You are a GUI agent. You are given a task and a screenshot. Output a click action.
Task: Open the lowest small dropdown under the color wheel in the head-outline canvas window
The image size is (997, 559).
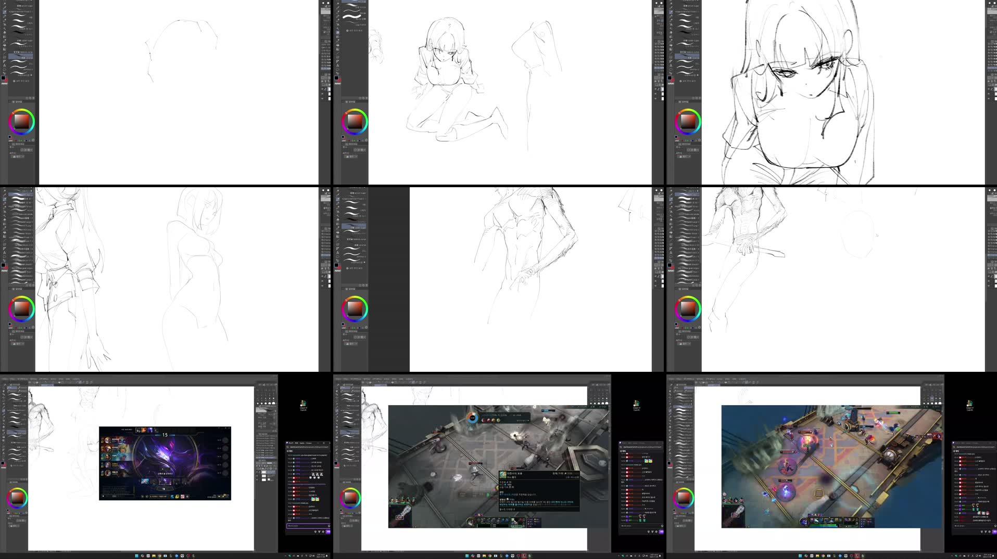point(18,157)
